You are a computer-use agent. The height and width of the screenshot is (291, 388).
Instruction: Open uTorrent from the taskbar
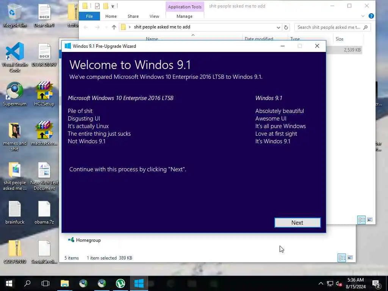coord(120,283)
